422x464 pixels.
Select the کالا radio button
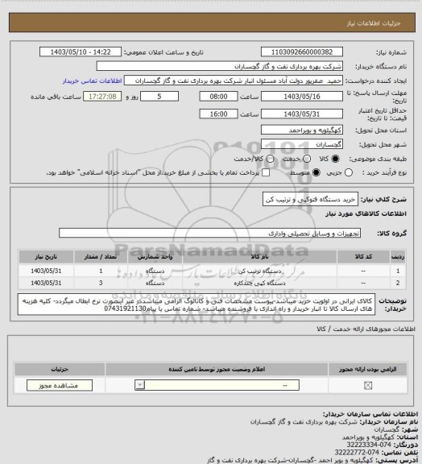(335, 159)
